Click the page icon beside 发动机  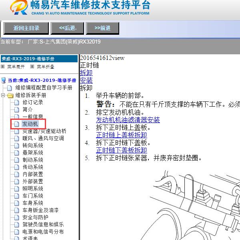pyautogui.click(x=17, y=124)
